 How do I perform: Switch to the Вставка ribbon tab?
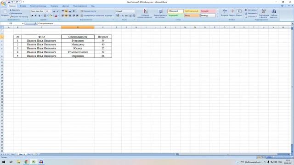pos(23,6)
